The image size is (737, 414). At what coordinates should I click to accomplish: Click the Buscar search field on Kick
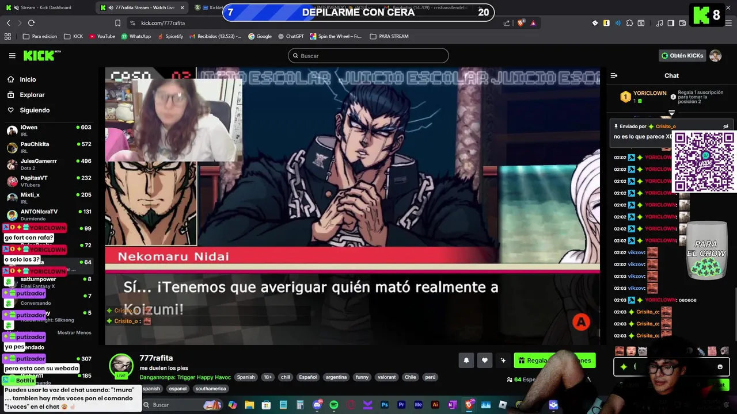[x=368, y=56]
